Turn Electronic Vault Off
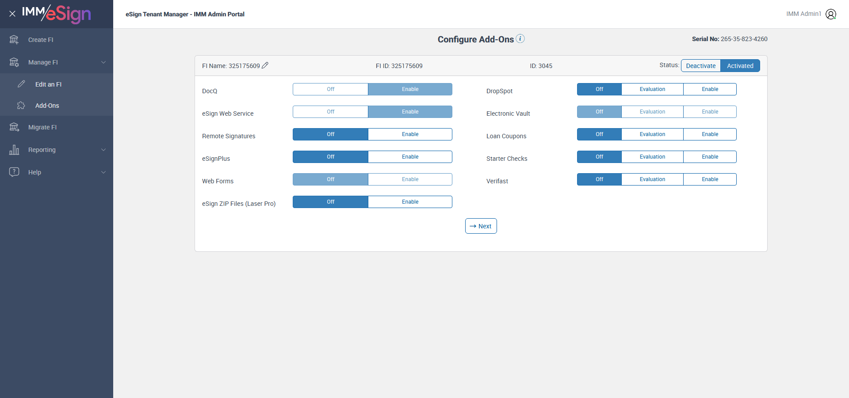Viewport: 849px width, 398px height. pos(599,112)
